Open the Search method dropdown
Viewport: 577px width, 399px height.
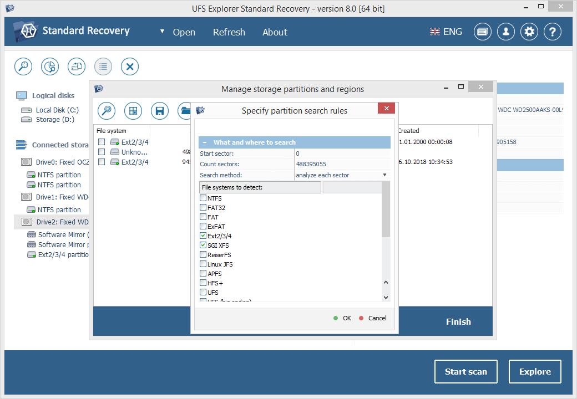click(384, 175)
